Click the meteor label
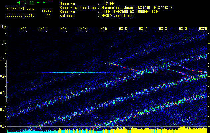210x133 pixels. [47, 10]
